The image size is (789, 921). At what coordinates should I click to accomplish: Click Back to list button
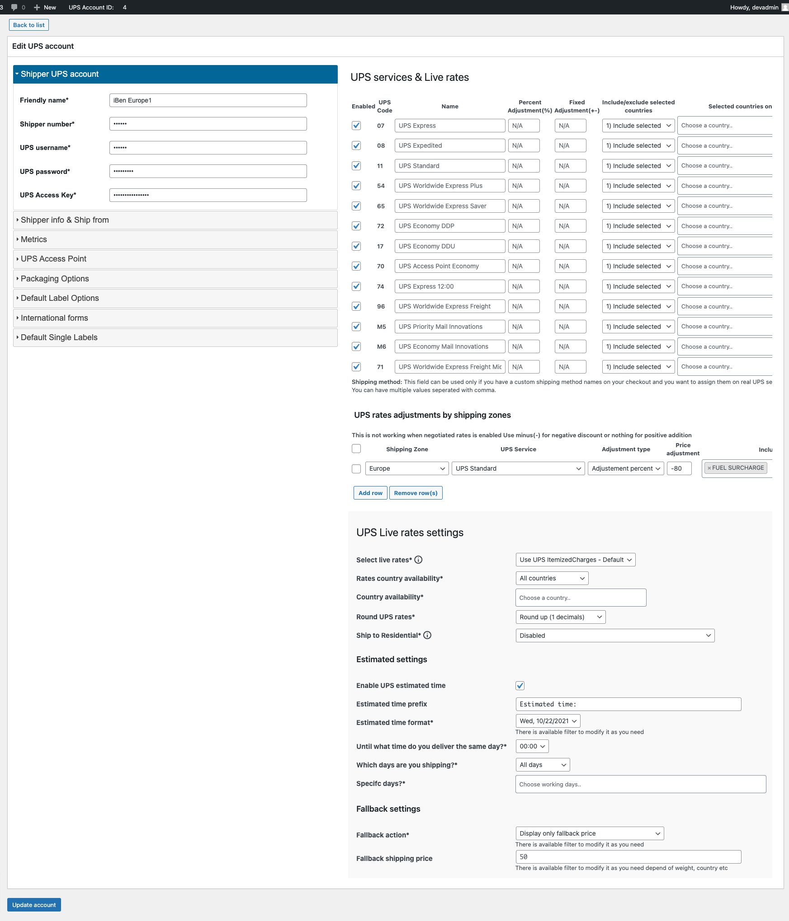pos(29,25)
